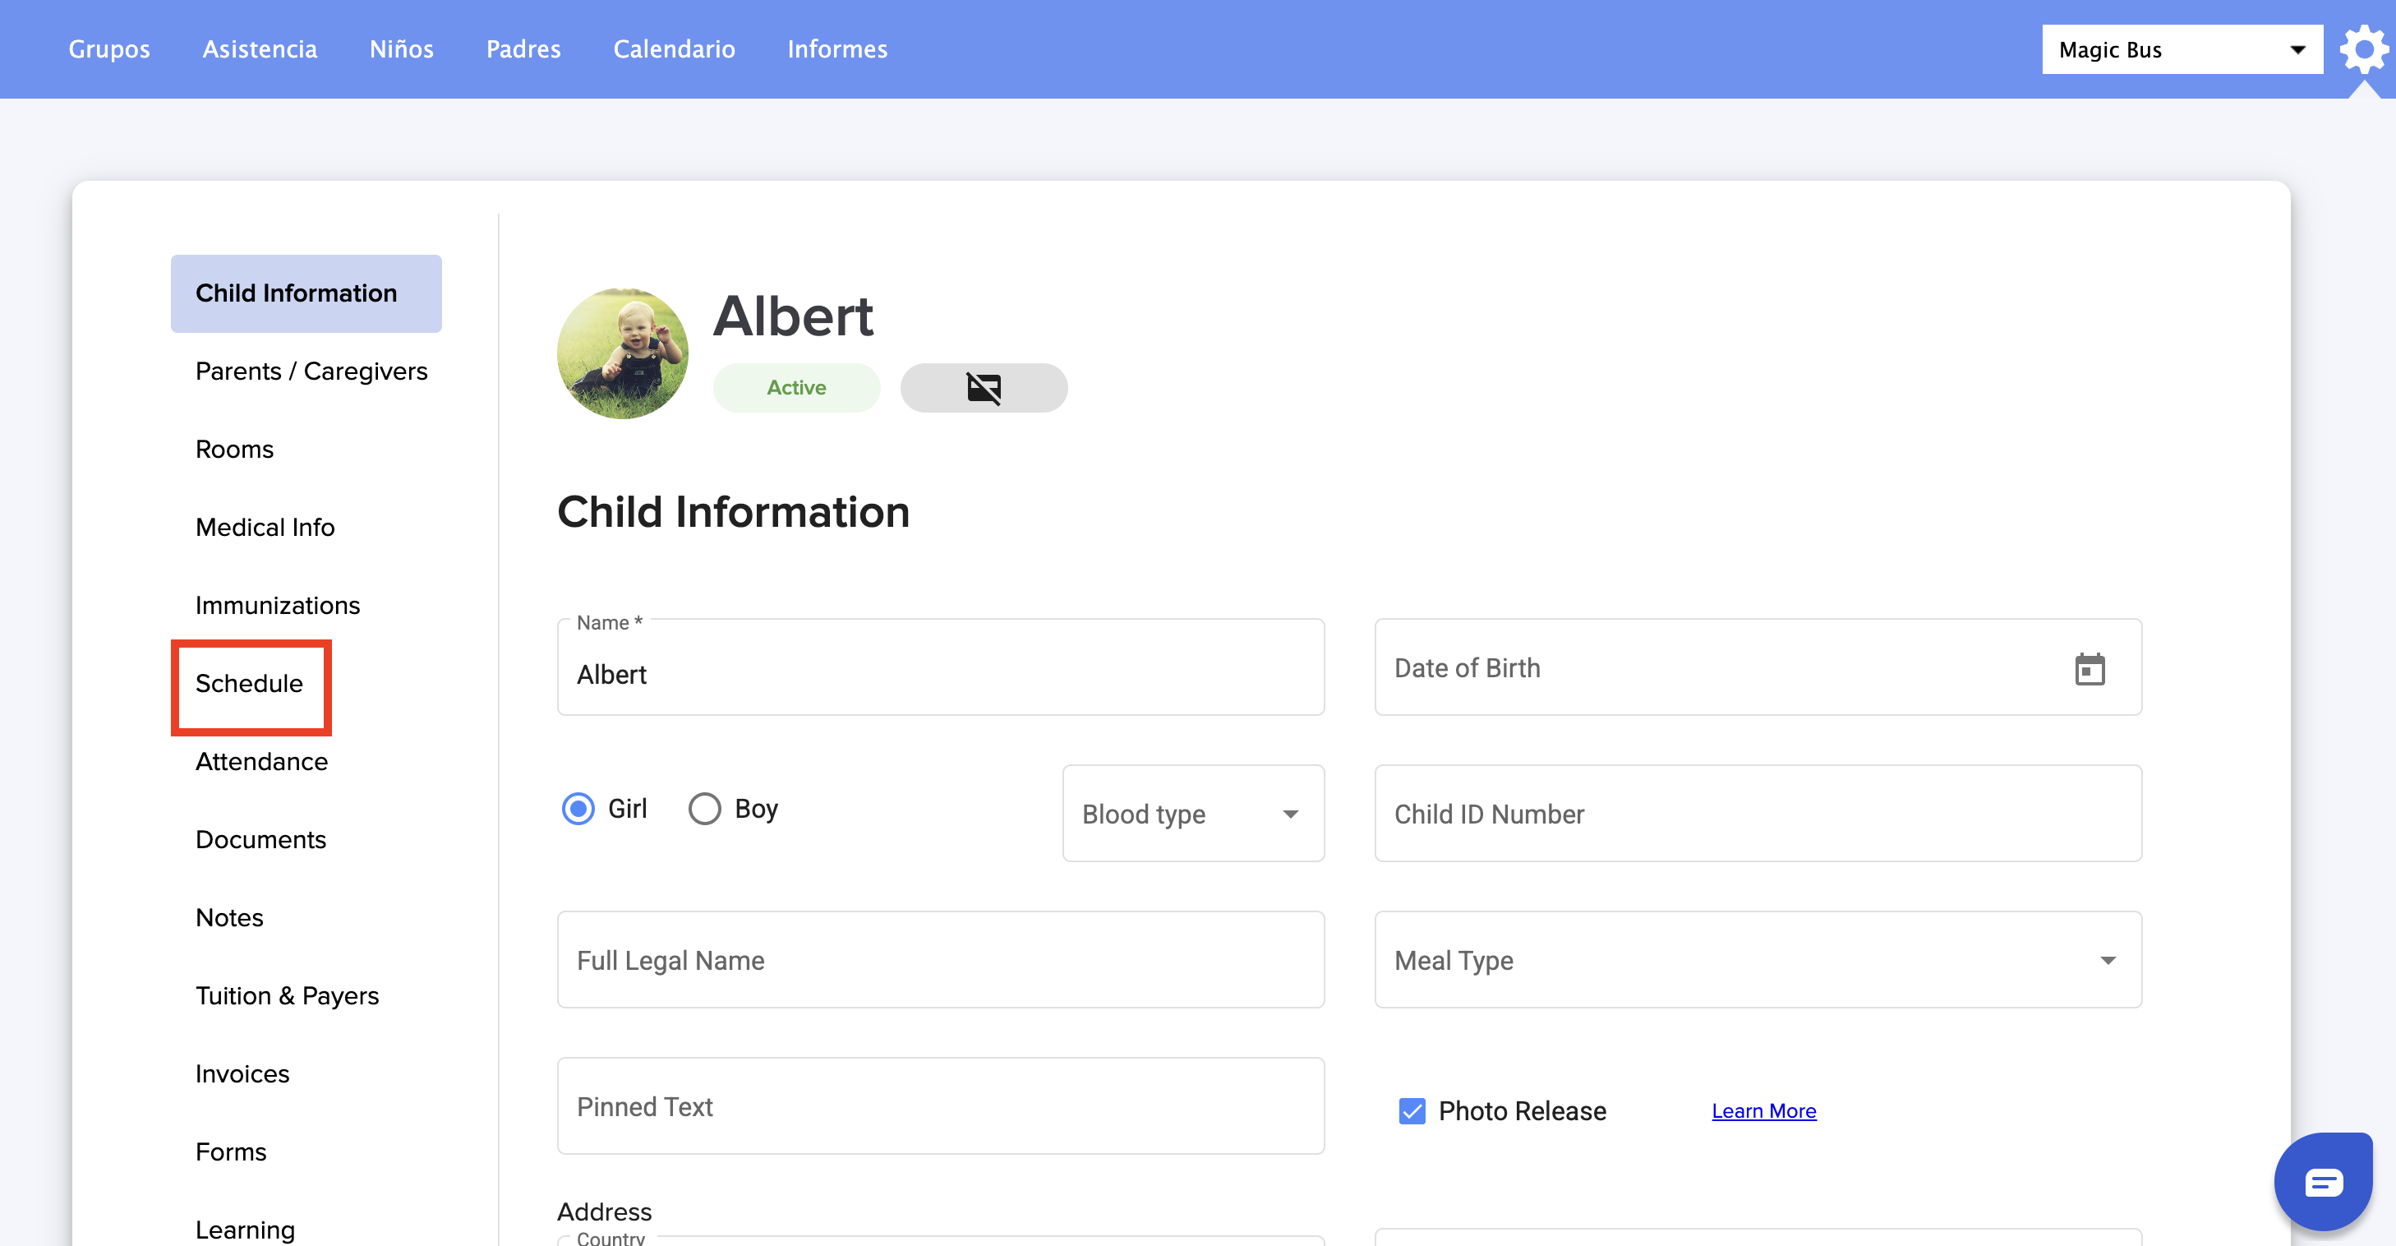Toggle the Photo Release checkbox
The image size is (2396, 1246).
1411,1111
